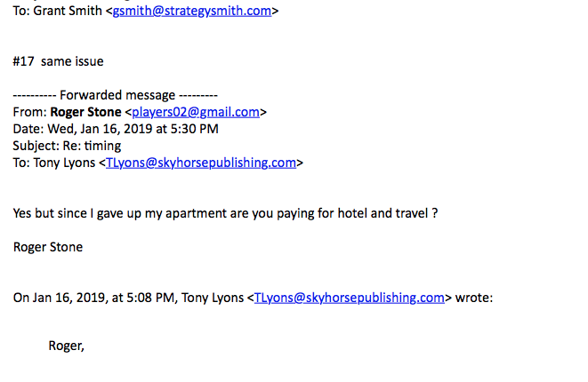Click the "#17 same issue" text
Screen dimensions: 588x382
tap(59, 61)
